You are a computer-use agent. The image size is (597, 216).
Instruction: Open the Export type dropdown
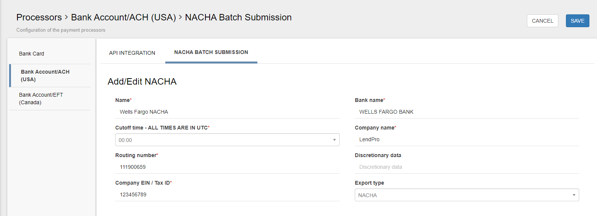[x=467, y=195]
